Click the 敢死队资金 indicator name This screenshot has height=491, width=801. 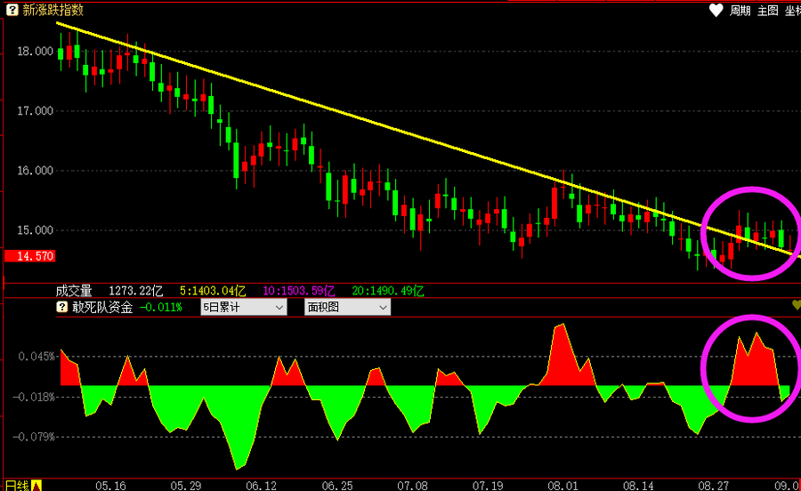click(x=102, y=307)
